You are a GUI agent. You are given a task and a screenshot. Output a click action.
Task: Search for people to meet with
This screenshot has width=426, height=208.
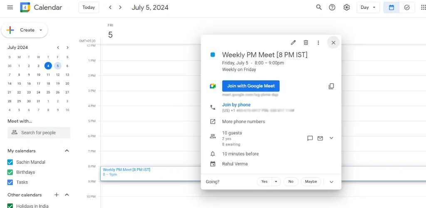[39, 133]
